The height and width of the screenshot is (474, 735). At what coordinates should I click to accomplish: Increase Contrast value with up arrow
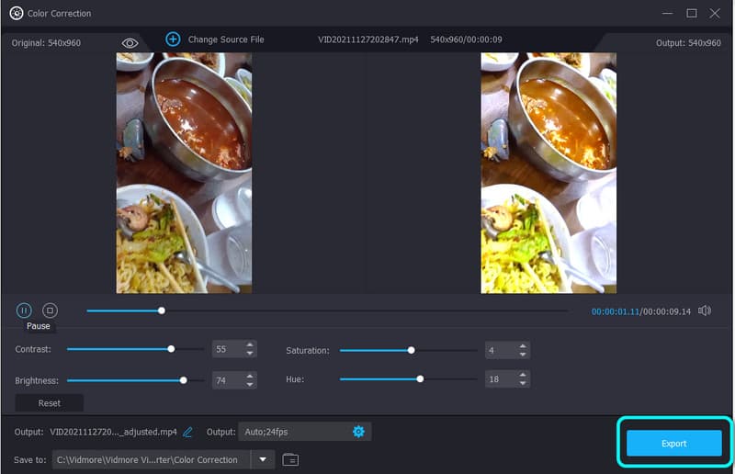tap(250, 345)
